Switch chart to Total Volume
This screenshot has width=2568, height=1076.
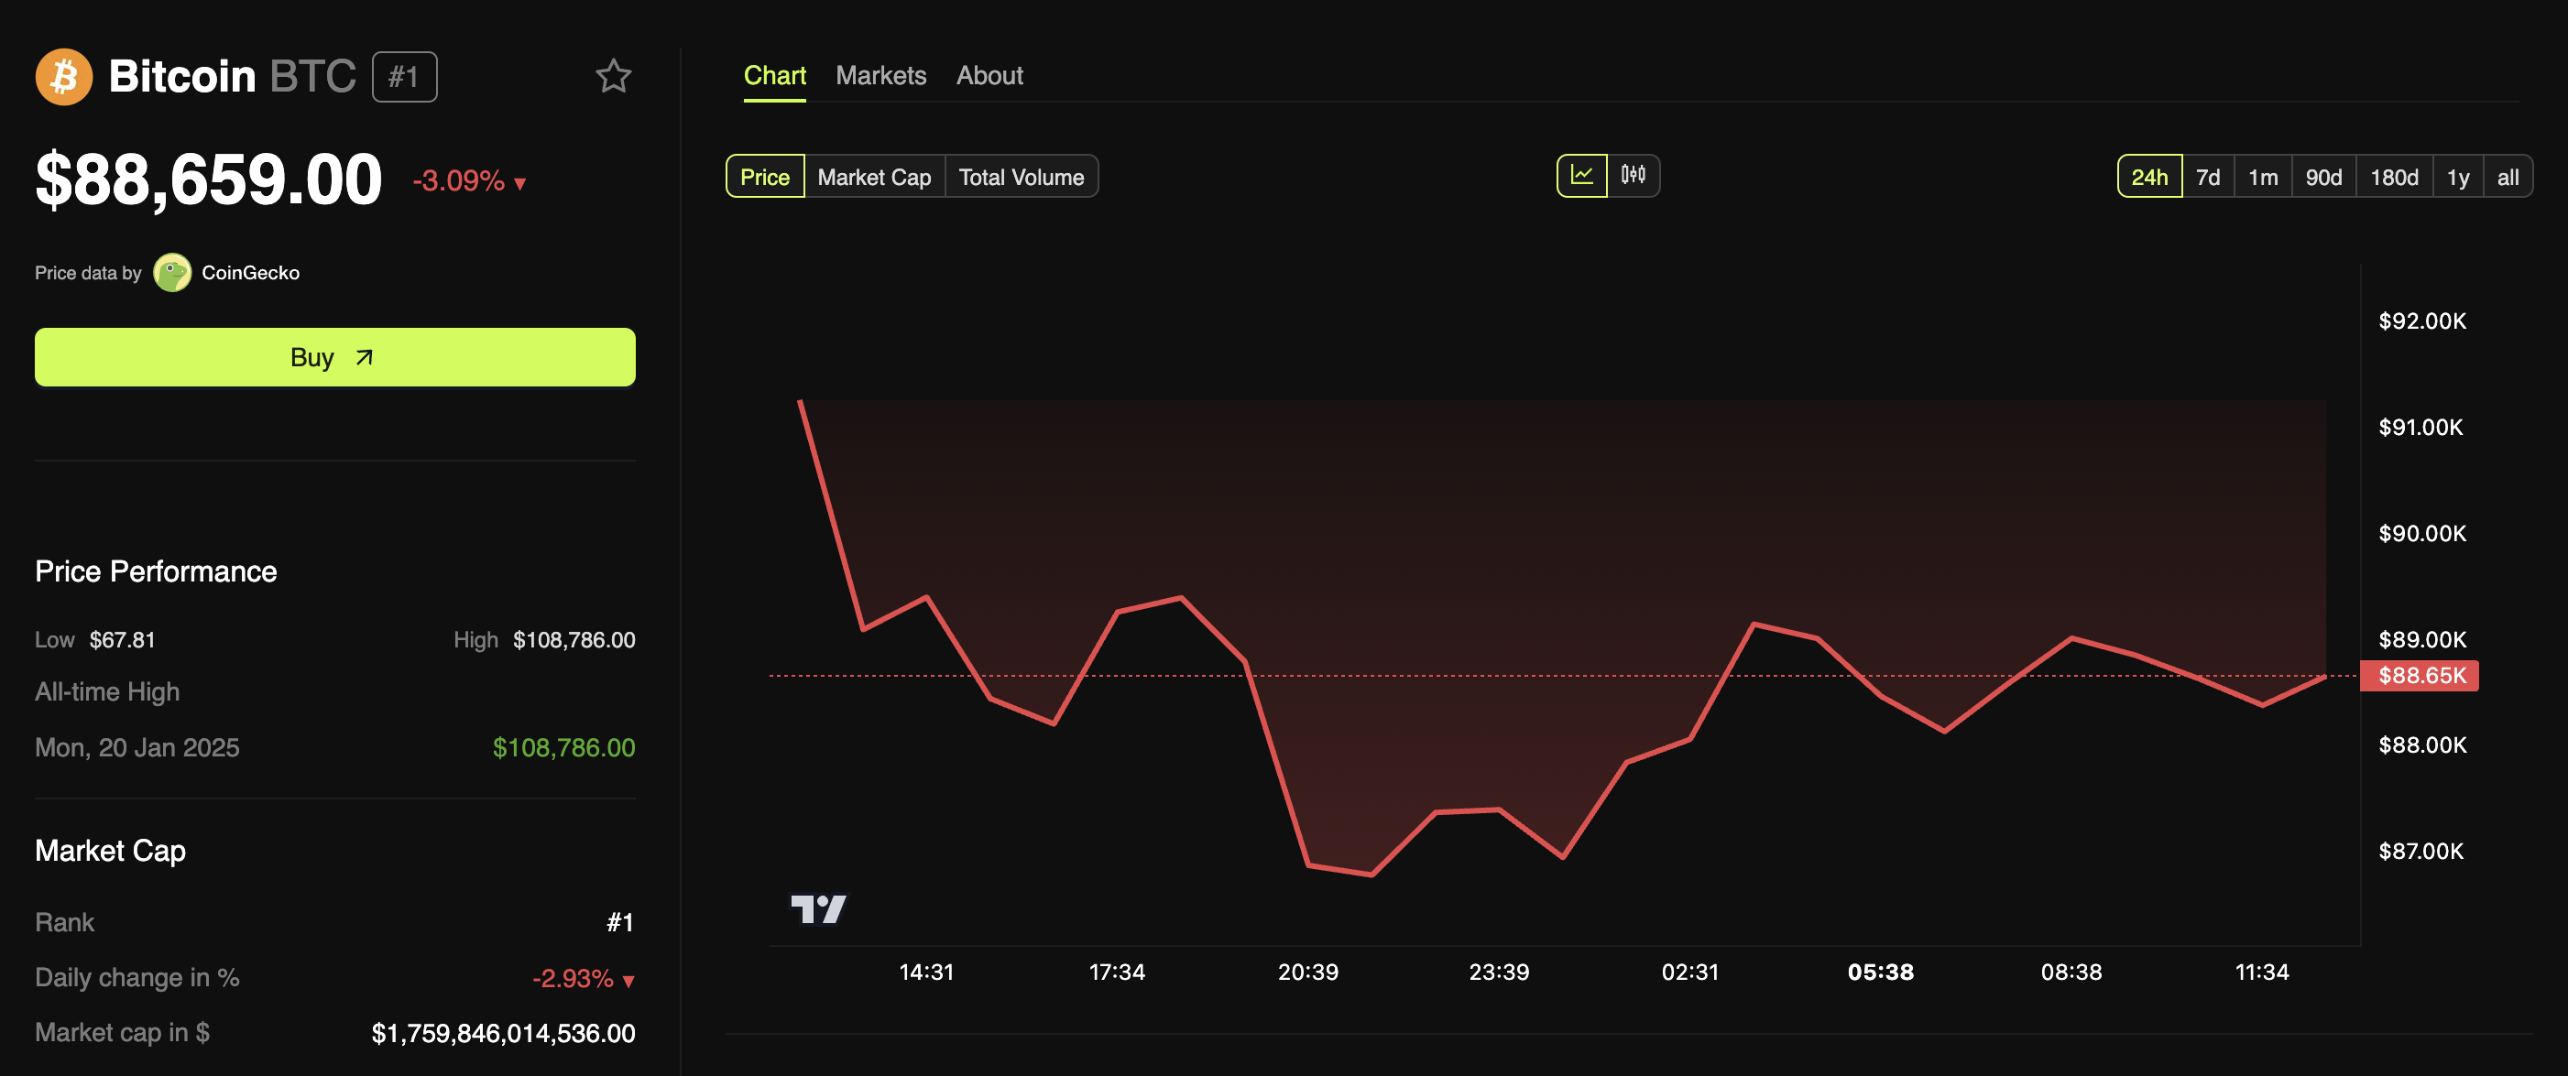tap(1021, 177)
